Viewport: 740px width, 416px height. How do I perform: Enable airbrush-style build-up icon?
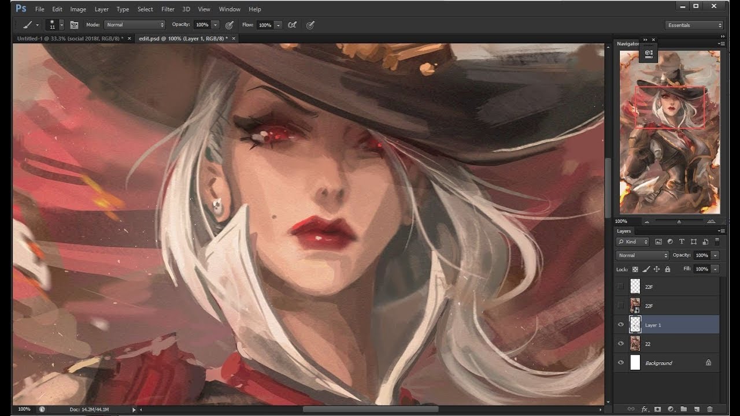click(x=293, y=25)
